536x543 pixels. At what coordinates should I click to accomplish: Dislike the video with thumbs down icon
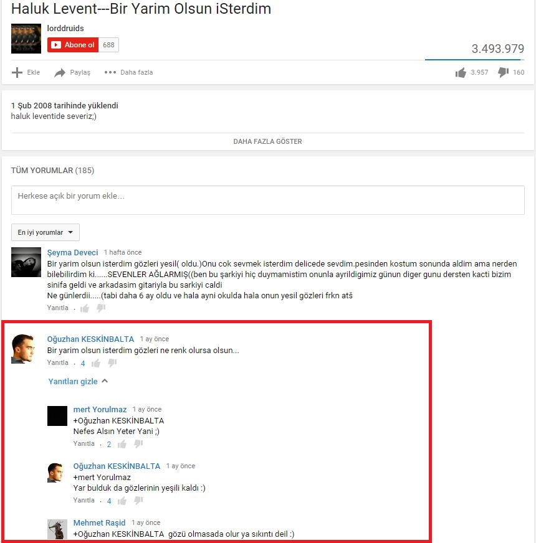(x=503, y=72)
